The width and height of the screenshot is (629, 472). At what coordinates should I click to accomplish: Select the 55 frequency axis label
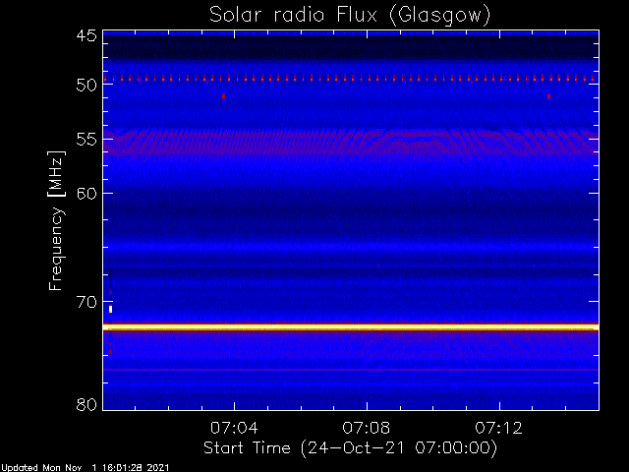tap(86, 140)
